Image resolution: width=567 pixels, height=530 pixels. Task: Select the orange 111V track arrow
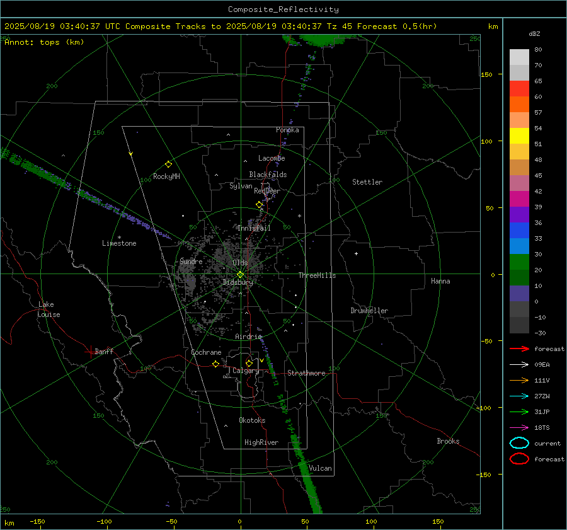tap(519, 380)
